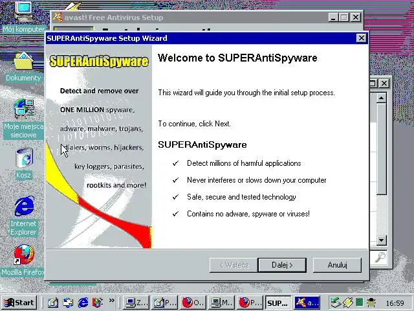This screenshot has width=414, height=311.
Task: Close the background window right of the wizard
Action: [x=384, y=84]
